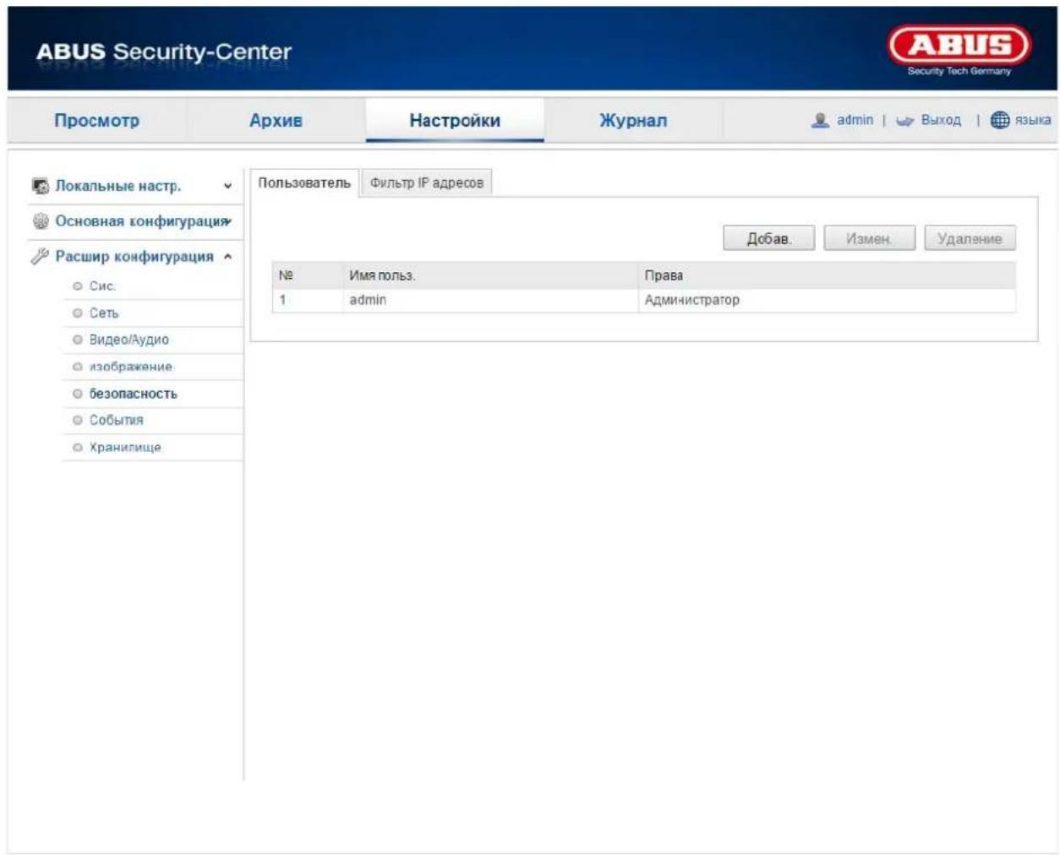Image resolution: width=1060 pixels, height=855 pixels.
Task: Select the admin user row name
Action: click(368, 300)
